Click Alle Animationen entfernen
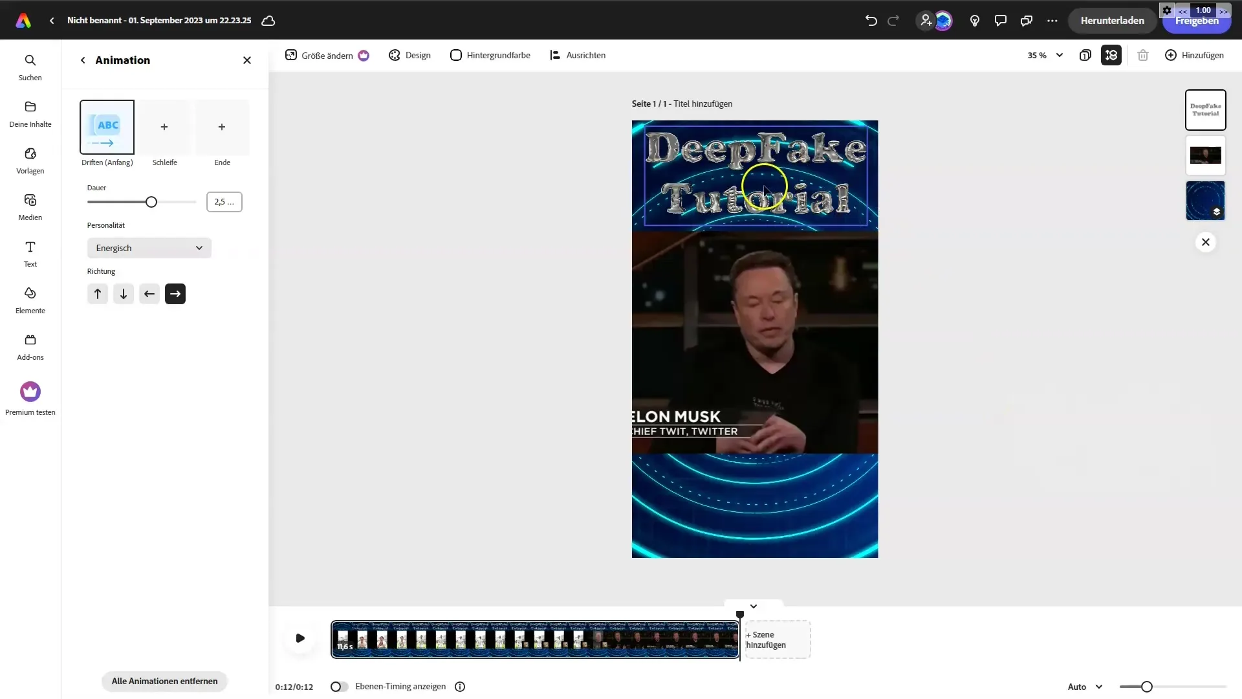Screen dimensions: 1242x699 click(164, 681)
